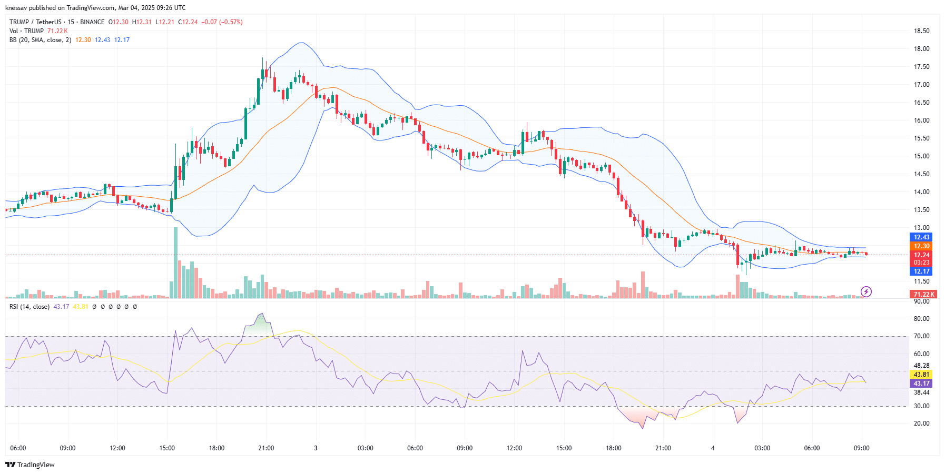Click the 15.00 price axis label
945x474 pixels.
click(921, 156)
